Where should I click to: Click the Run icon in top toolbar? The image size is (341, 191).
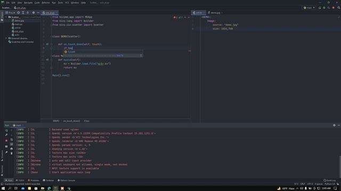pos(320,7)
